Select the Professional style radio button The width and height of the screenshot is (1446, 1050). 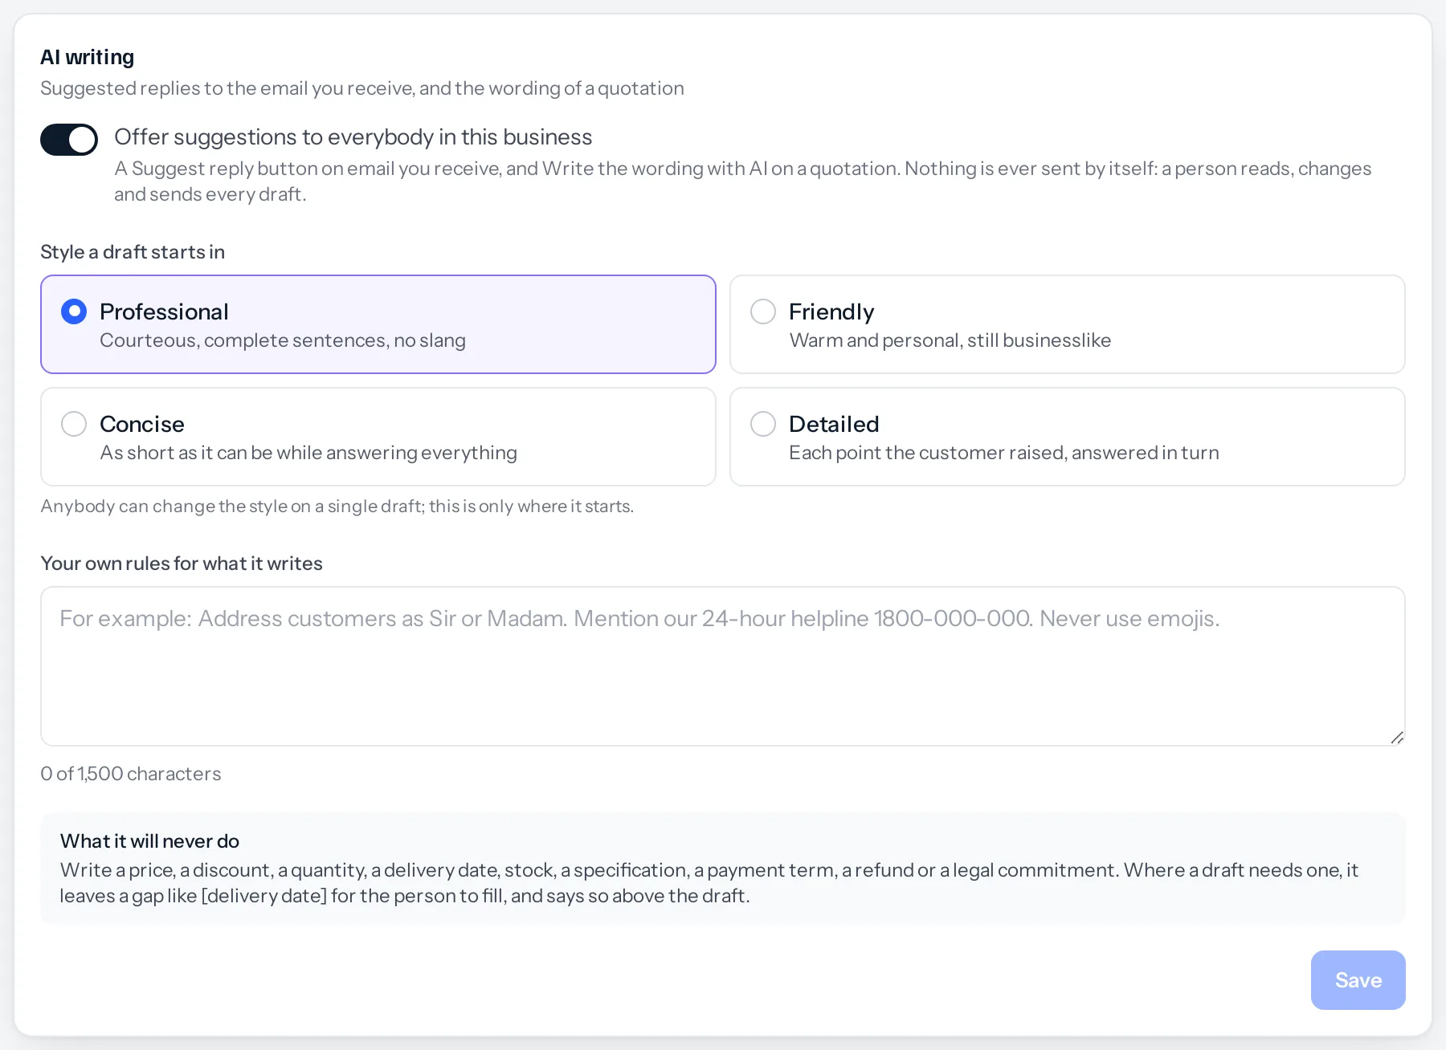[74, 311]
